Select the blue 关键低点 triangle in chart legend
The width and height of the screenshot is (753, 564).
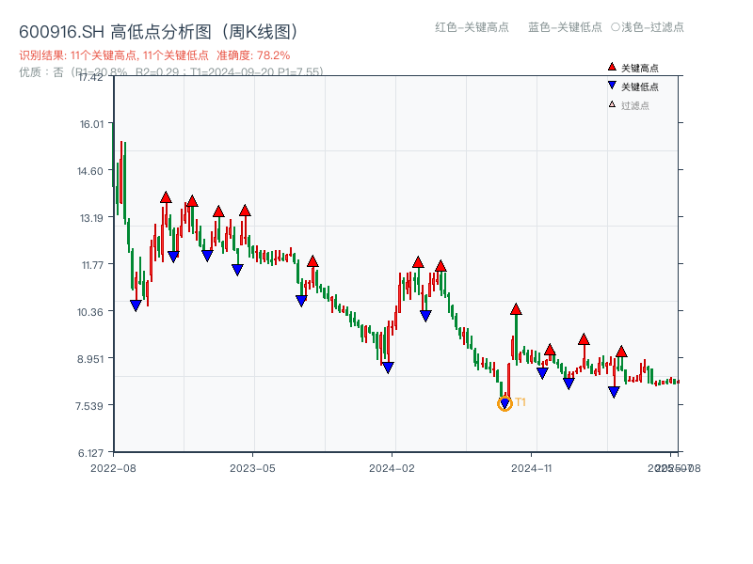coord(612,85)
